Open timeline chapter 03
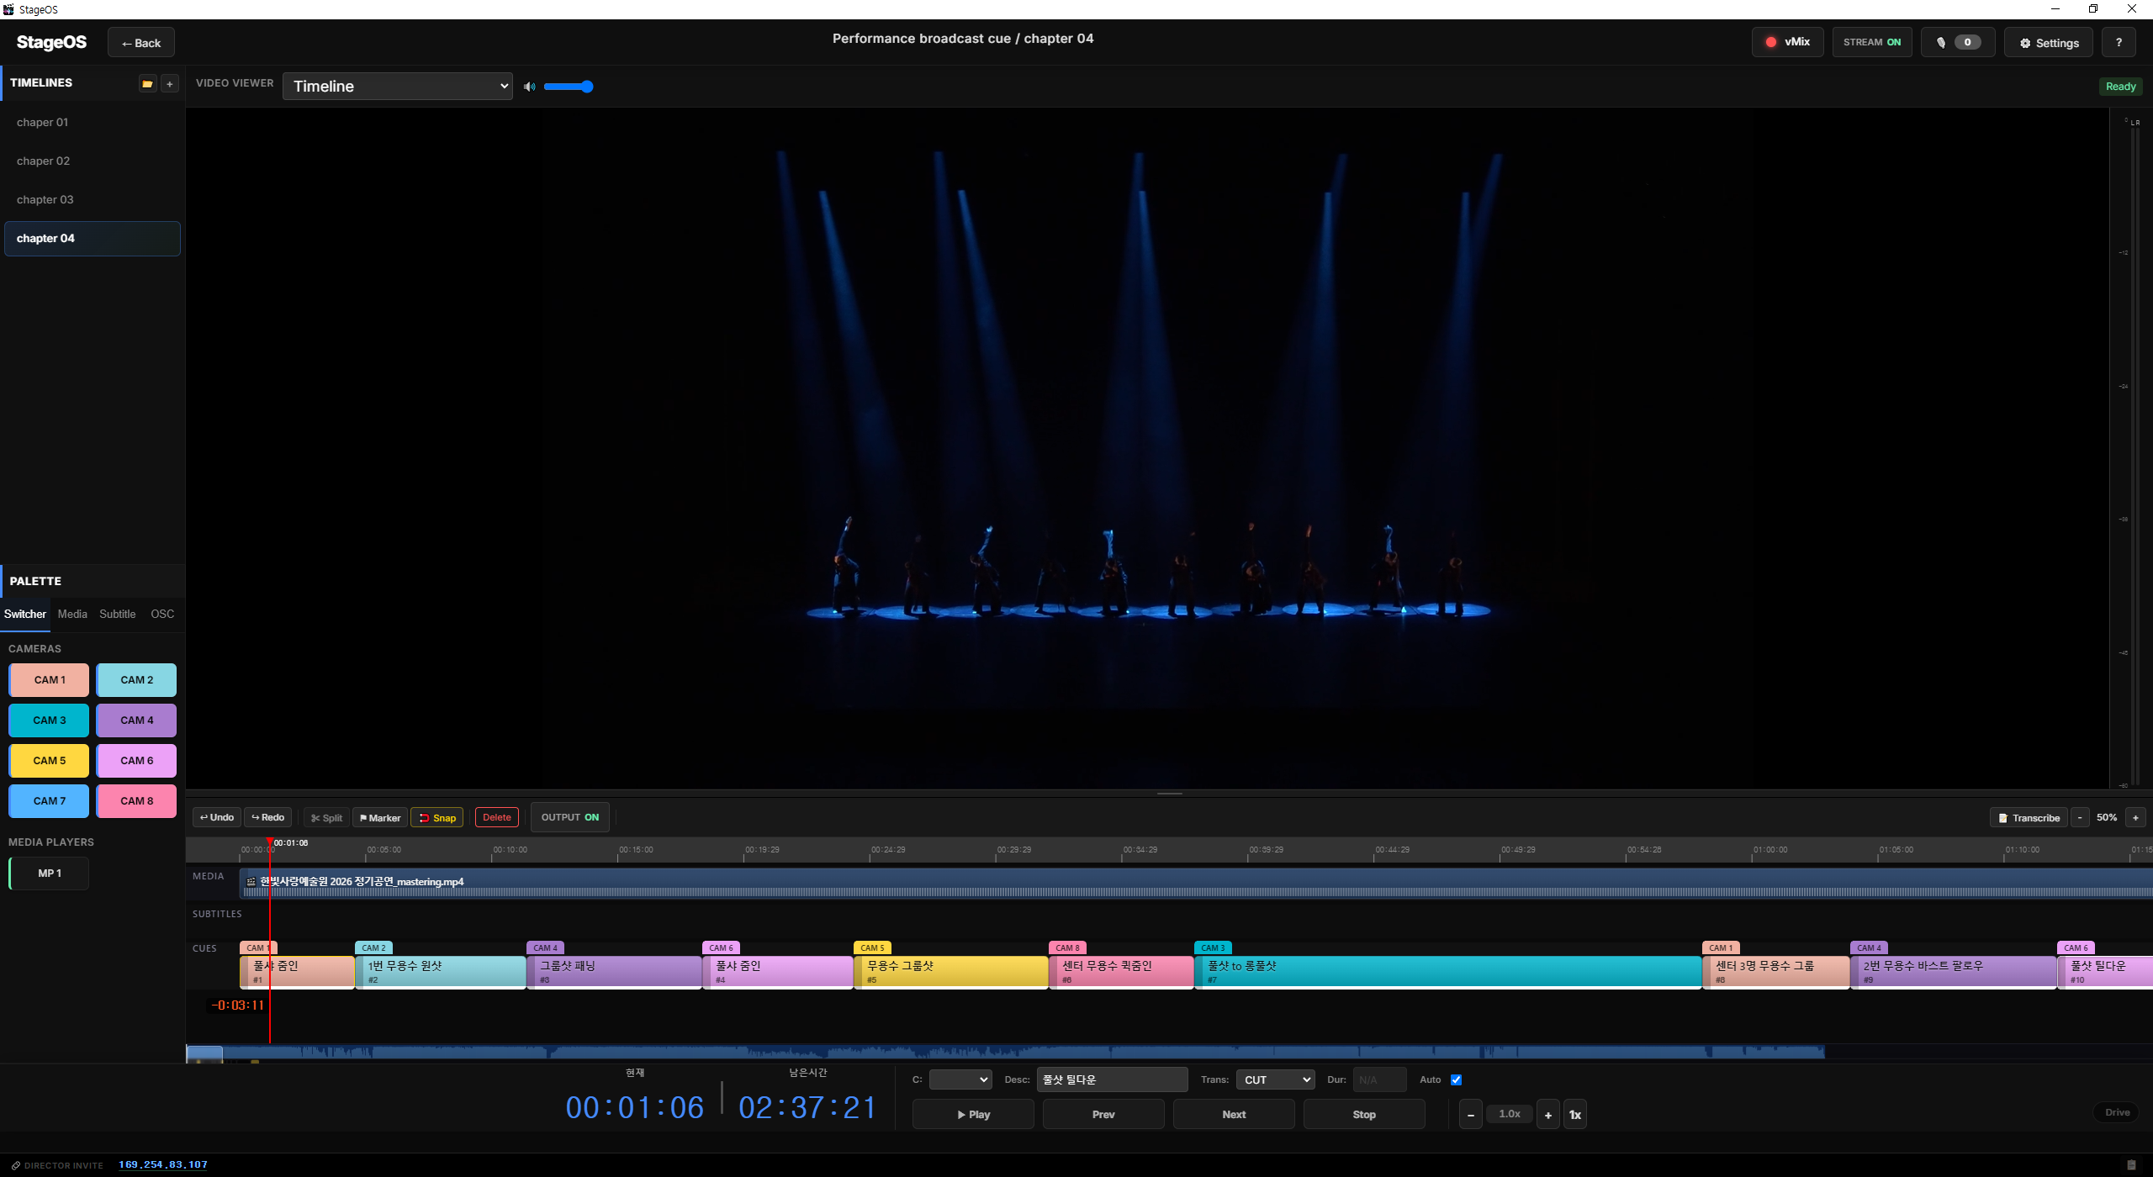Viewport: 2153px width, 1177px height. (93, 200)
